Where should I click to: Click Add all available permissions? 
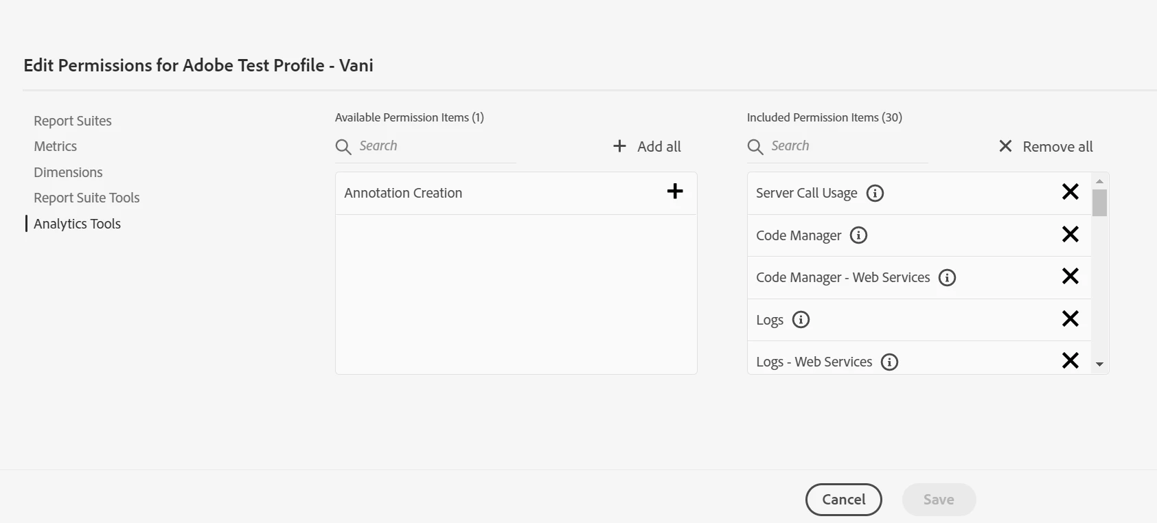(x=647, y=146)
